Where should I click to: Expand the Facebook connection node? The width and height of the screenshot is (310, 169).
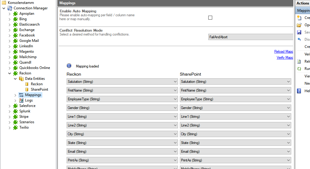click(9, 35)
